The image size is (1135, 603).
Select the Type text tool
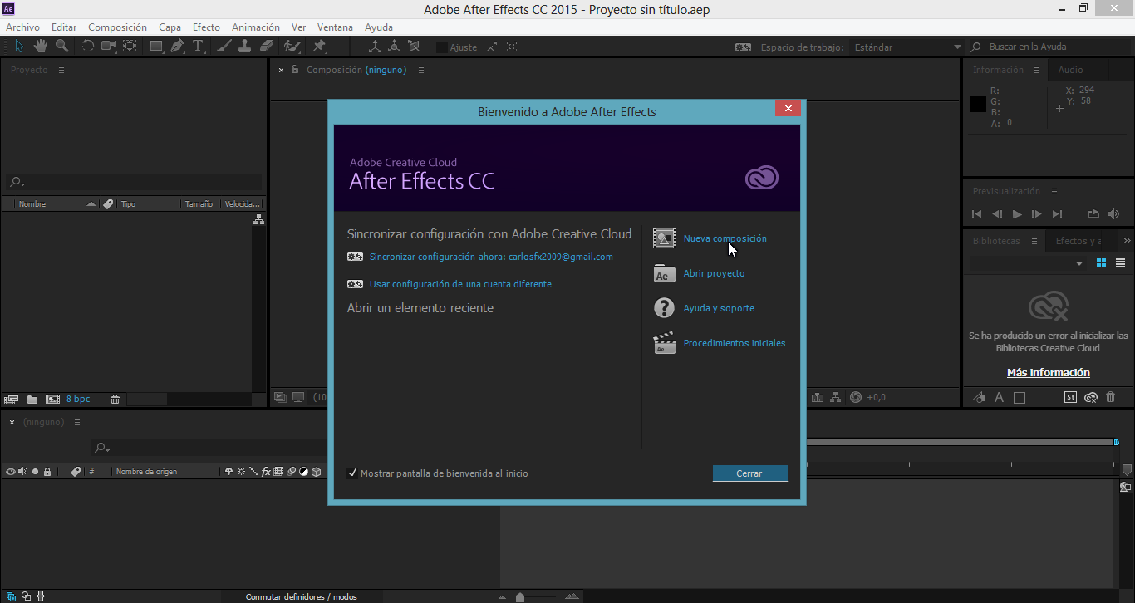pos(198,47)
